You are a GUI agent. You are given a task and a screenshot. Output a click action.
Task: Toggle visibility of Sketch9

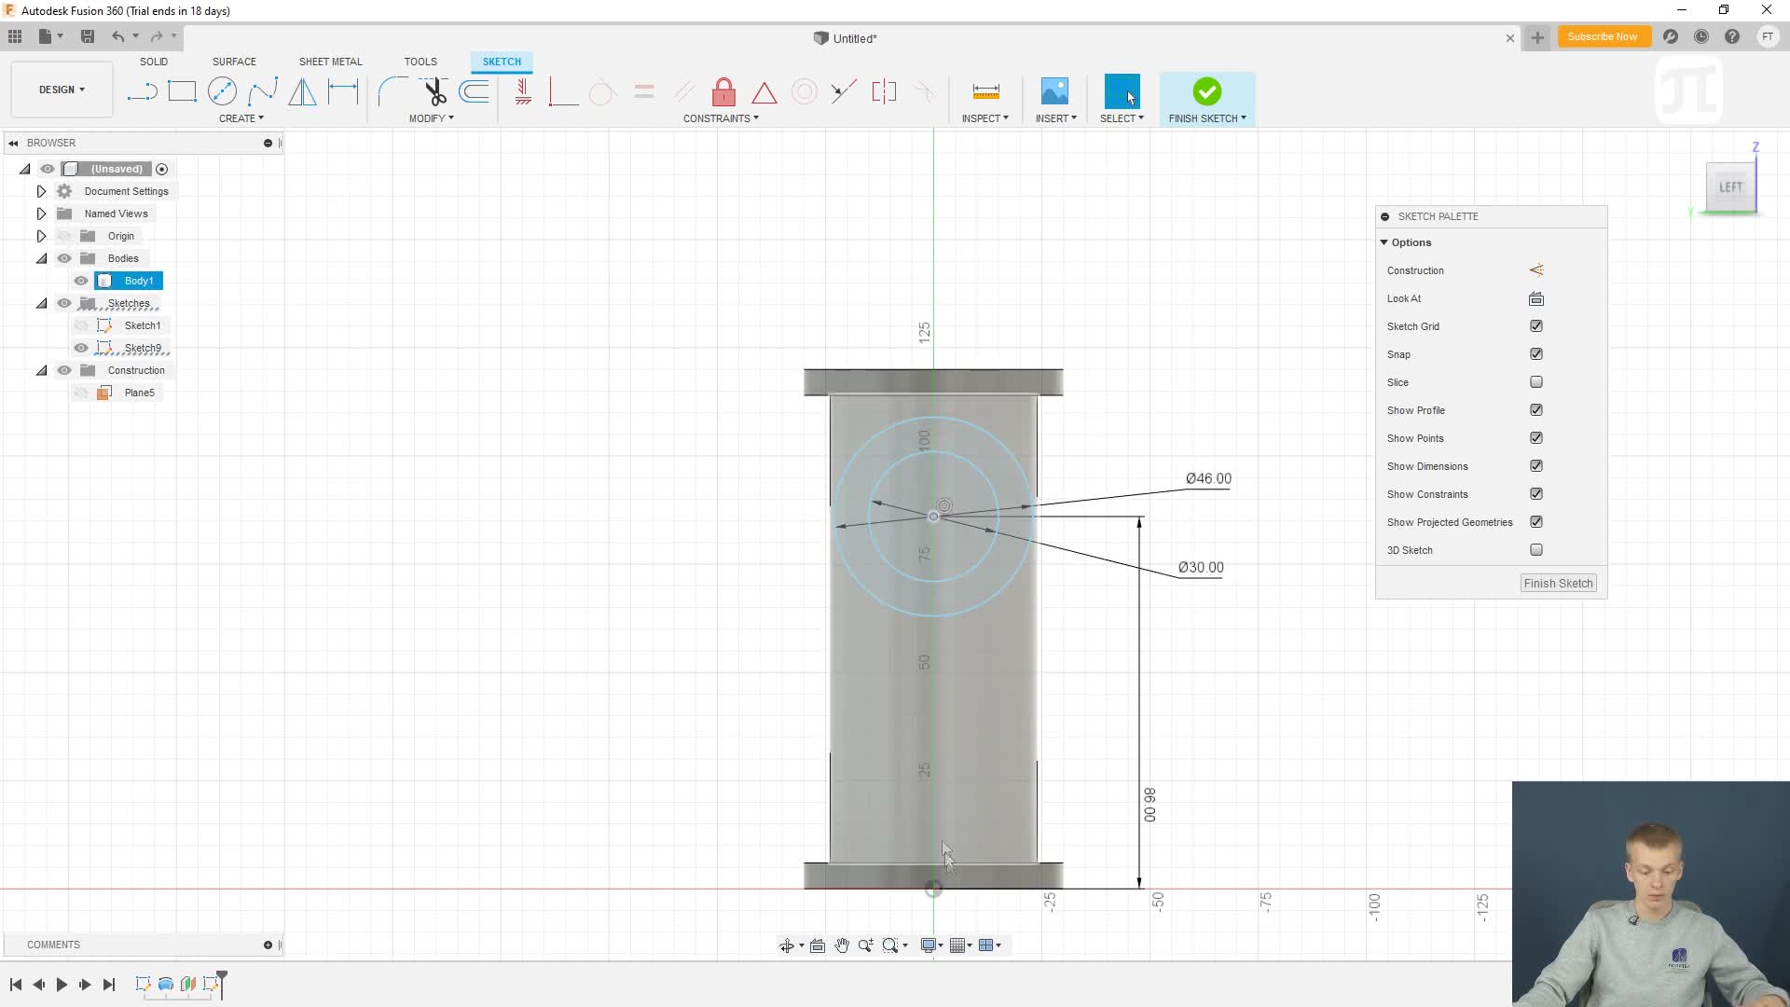point(81,348)
